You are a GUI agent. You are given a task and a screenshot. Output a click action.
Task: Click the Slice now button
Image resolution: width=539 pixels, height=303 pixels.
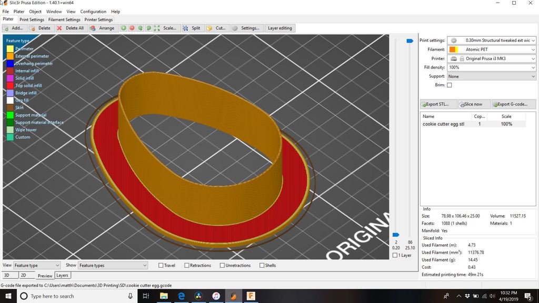474,104
